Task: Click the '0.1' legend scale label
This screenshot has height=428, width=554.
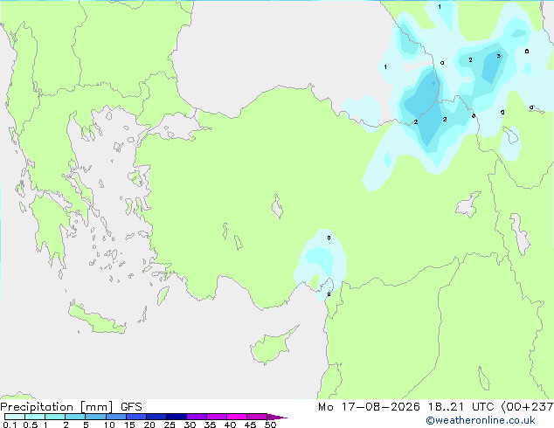Action: (x=10, y=425)
